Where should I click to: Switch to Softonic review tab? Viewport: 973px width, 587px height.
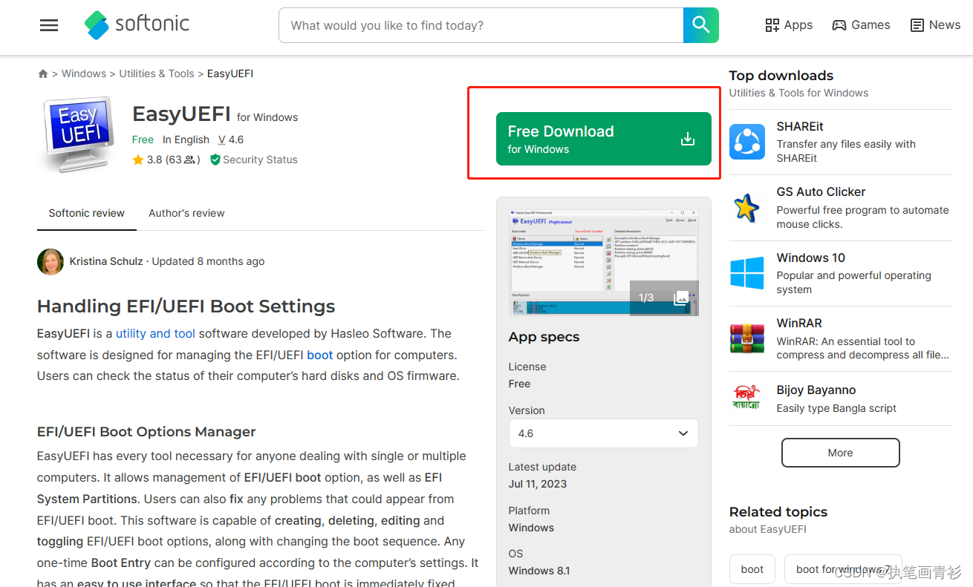point(87,213)
